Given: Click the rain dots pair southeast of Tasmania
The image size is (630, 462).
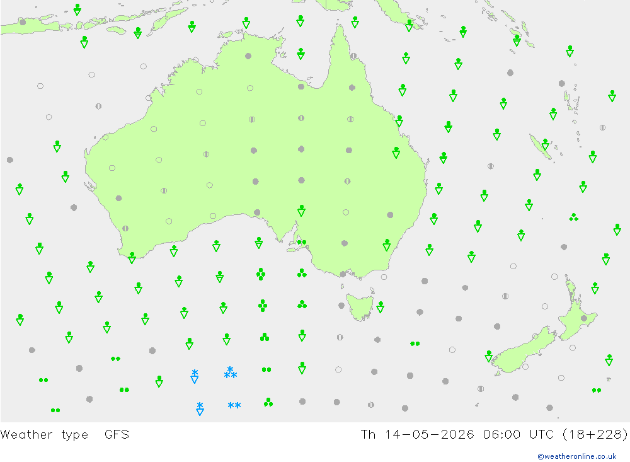Looking at the screenshot, I should coord(415,344).
